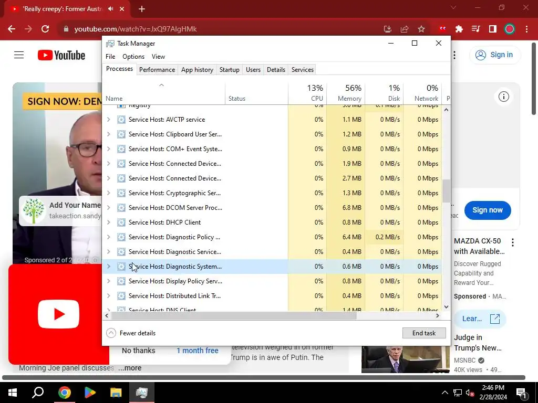The image size is (538, 403).
Task: Expand Service Host: COM+ Event System row
Action: [x=108, y=149]
